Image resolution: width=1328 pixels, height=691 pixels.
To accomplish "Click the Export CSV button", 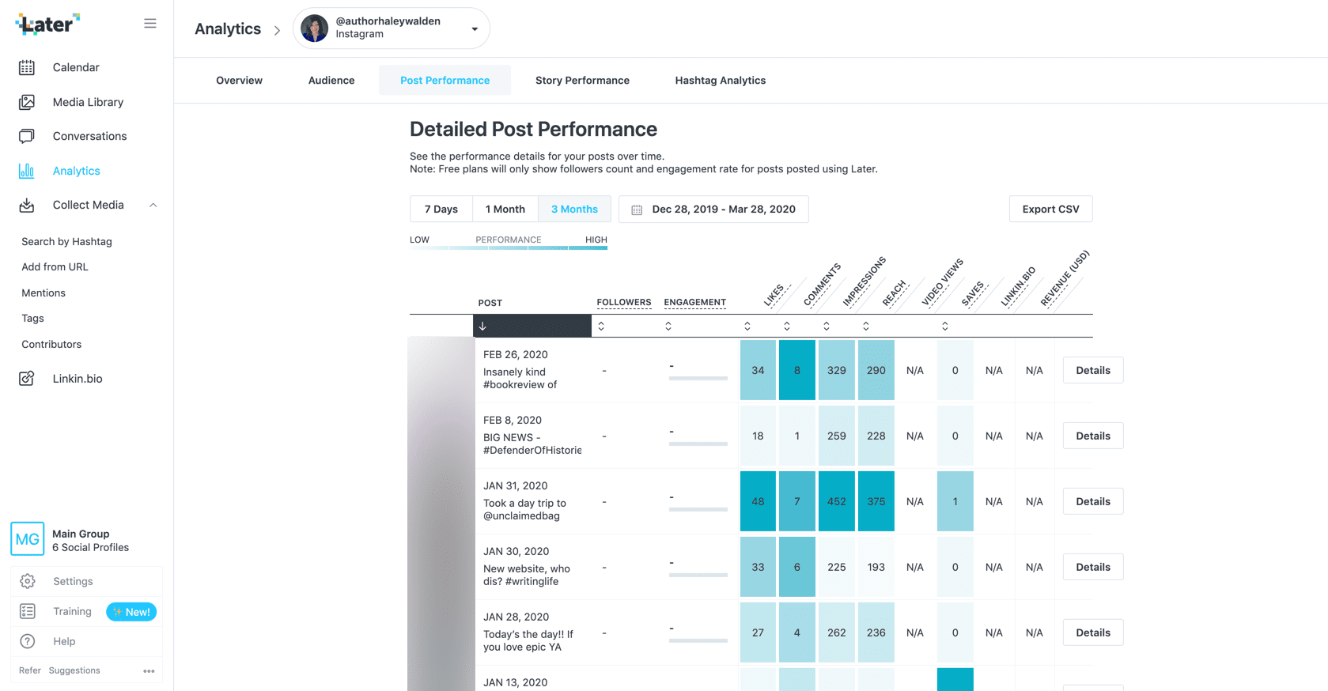I will 1050,210.
